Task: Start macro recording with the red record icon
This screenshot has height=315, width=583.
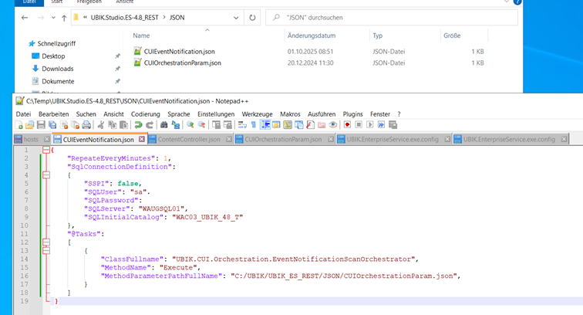Action: pos(348,124)
